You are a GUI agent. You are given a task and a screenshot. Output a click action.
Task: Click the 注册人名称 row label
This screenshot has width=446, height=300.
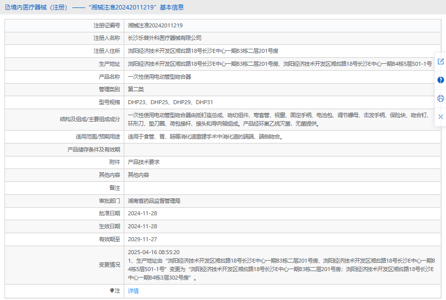point(107,38)
